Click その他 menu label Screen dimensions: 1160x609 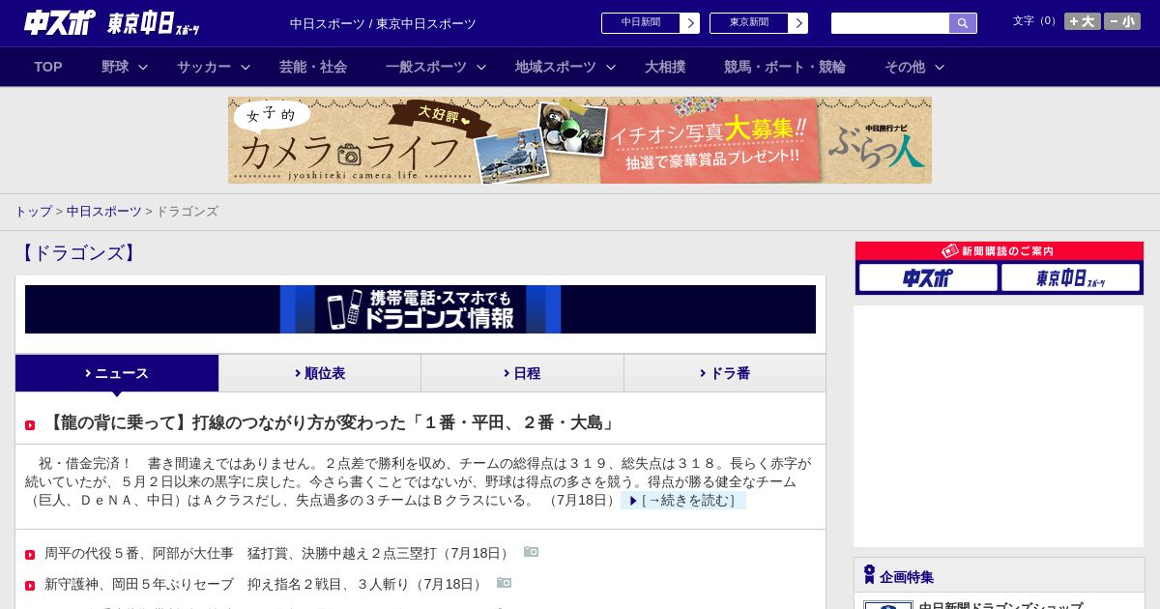click(905, 67)
